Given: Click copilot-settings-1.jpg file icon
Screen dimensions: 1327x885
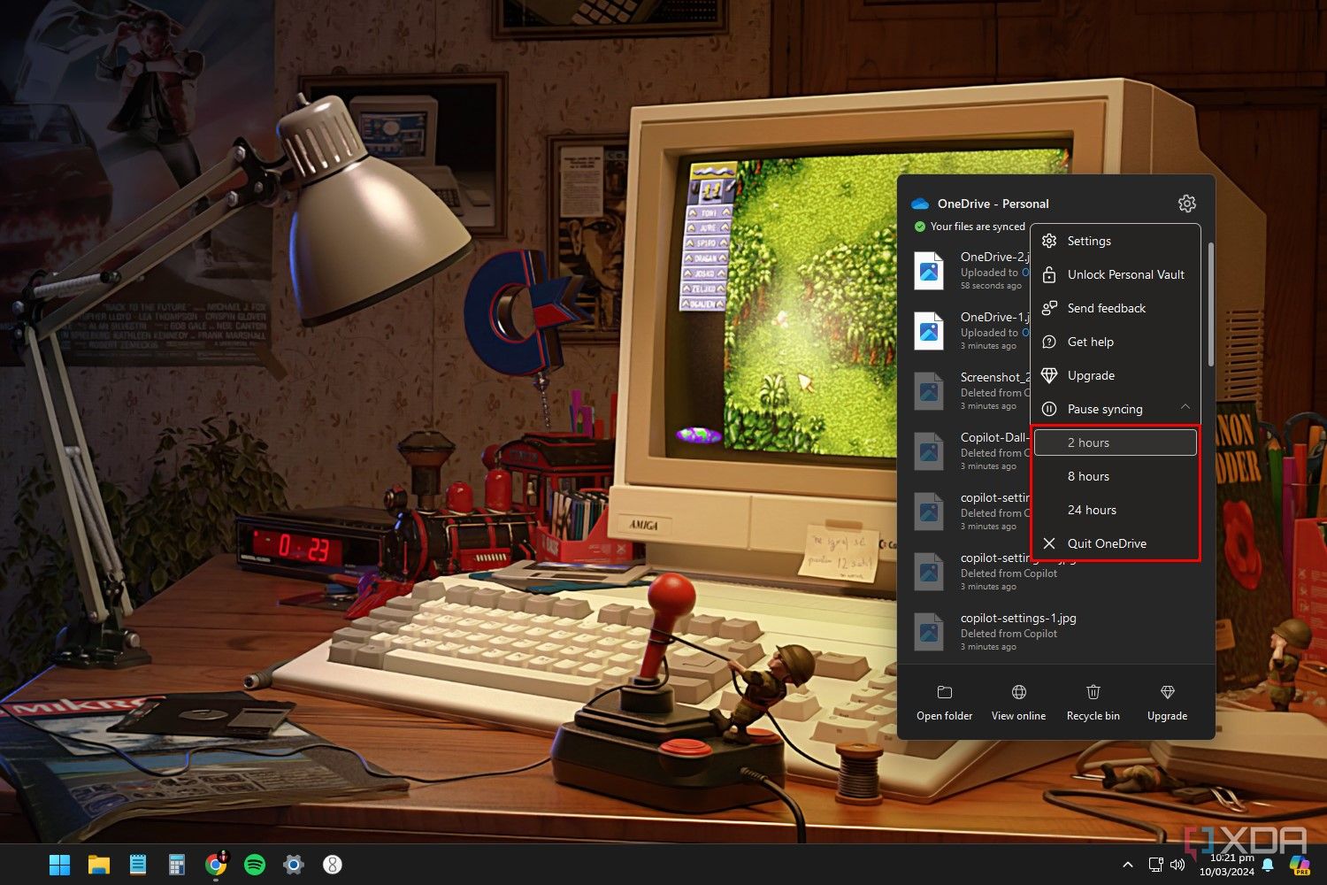Looking at the screenshot, I should pos(929,632).
